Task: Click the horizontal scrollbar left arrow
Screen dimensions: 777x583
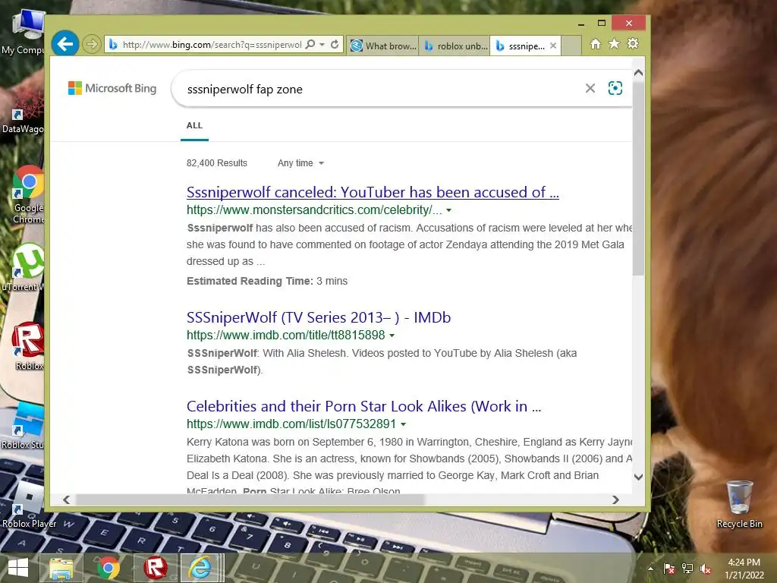Action: (x=67, y=499)
